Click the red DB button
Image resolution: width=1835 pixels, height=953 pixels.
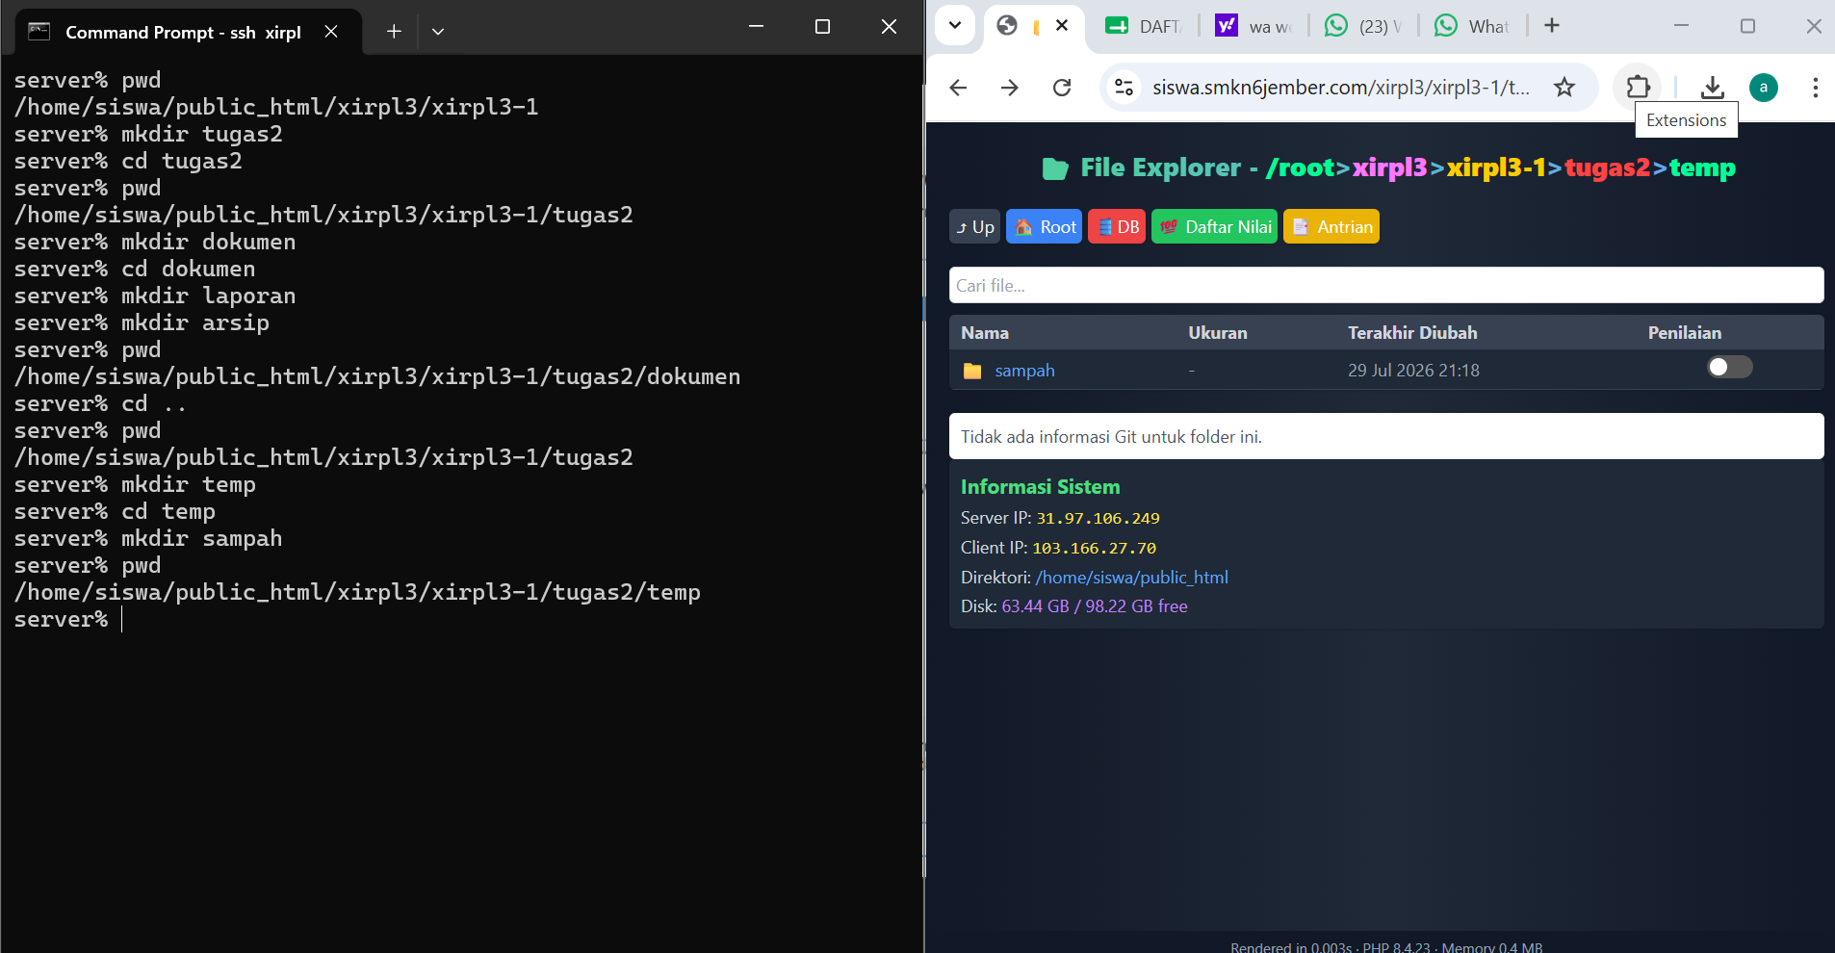pyautogui.click(x=1117, y=227)
